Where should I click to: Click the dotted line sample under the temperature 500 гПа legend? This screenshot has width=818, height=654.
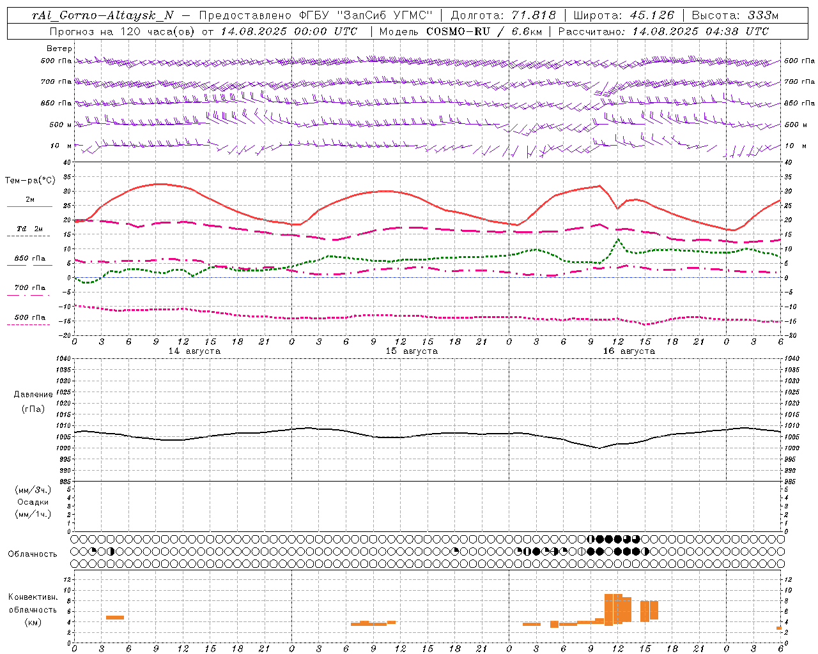pos(28,324)
